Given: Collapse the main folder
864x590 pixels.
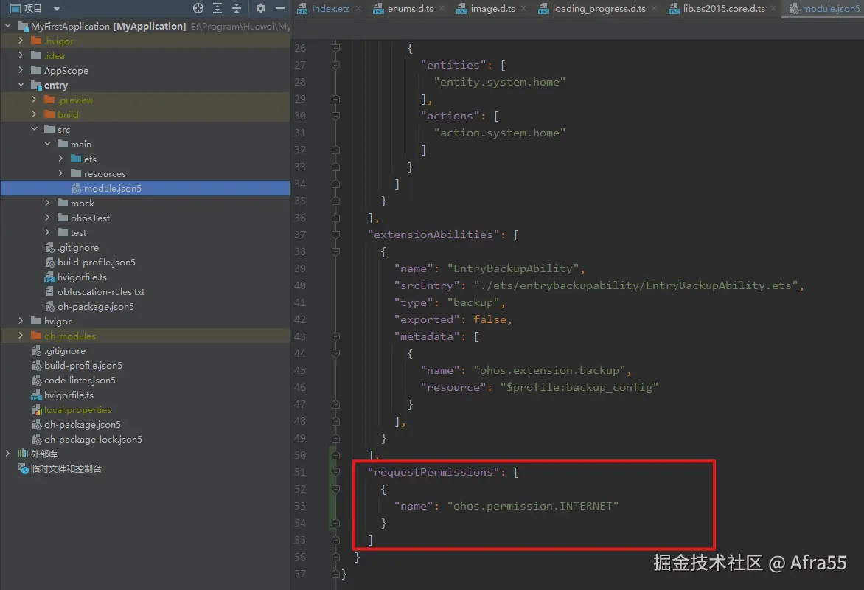Looking at the screenshot, I should click(47, 143).
